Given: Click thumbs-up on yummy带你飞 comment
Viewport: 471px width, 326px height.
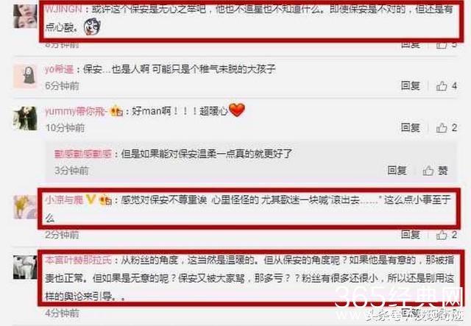Looking at the screenshot, I should point(442,128).
